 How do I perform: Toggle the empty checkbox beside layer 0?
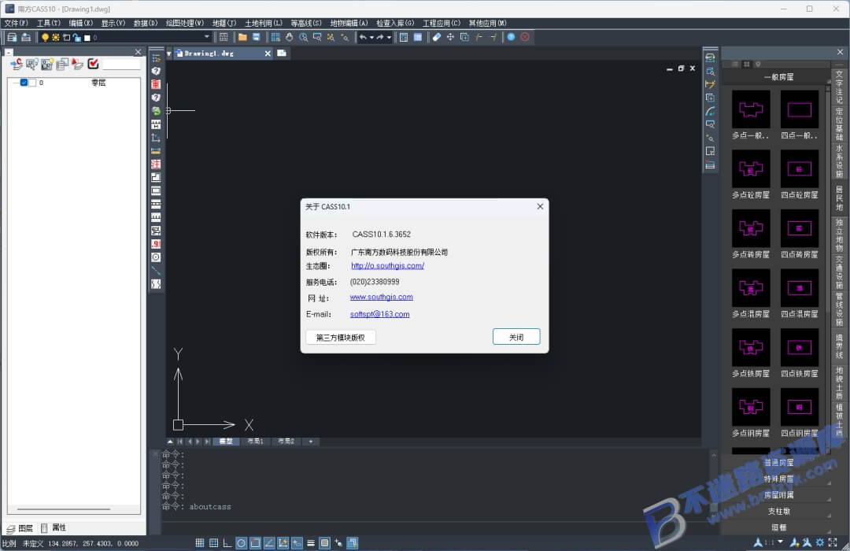[32, 83]
